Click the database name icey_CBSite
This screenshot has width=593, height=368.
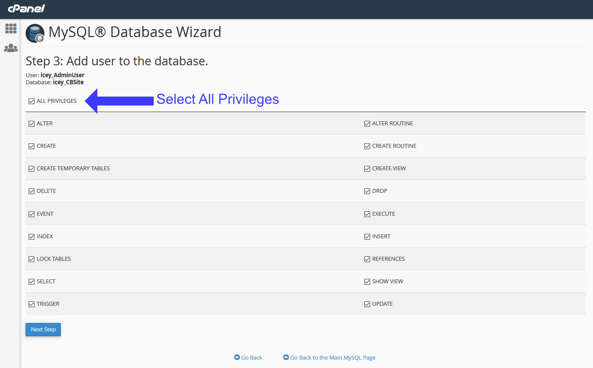[x=68, y=83]
